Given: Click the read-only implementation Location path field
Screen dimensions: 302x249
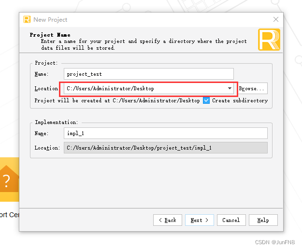Looking at the screenshot, I should tap(166, 148).
